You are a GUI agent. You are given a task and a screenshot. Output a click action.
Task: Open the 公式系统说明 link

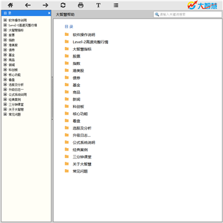click(x=84, y=142)
